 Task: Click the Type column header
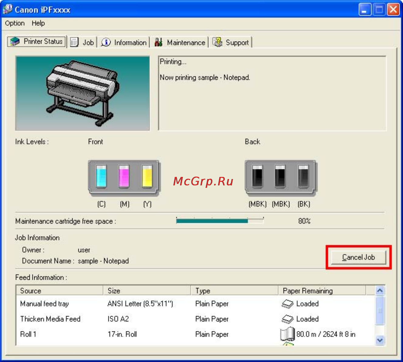tap(235, 291)
